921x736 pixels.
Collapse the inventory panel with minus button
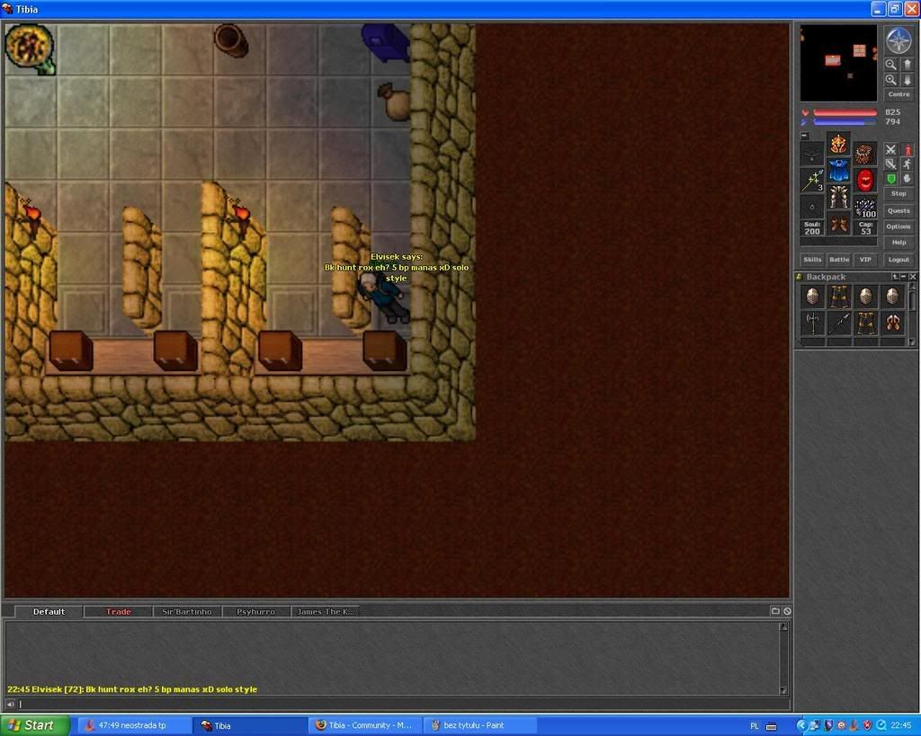click(805, 136)
